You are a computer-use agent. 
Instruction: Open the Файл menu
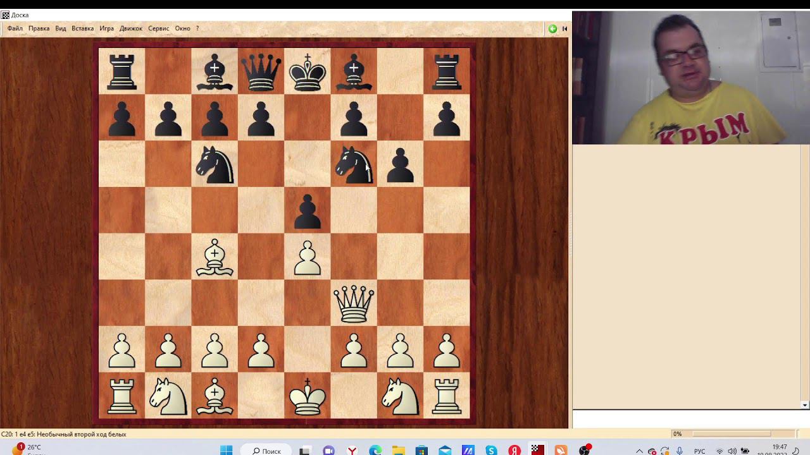pyautogui.click(x=15, y=28)
